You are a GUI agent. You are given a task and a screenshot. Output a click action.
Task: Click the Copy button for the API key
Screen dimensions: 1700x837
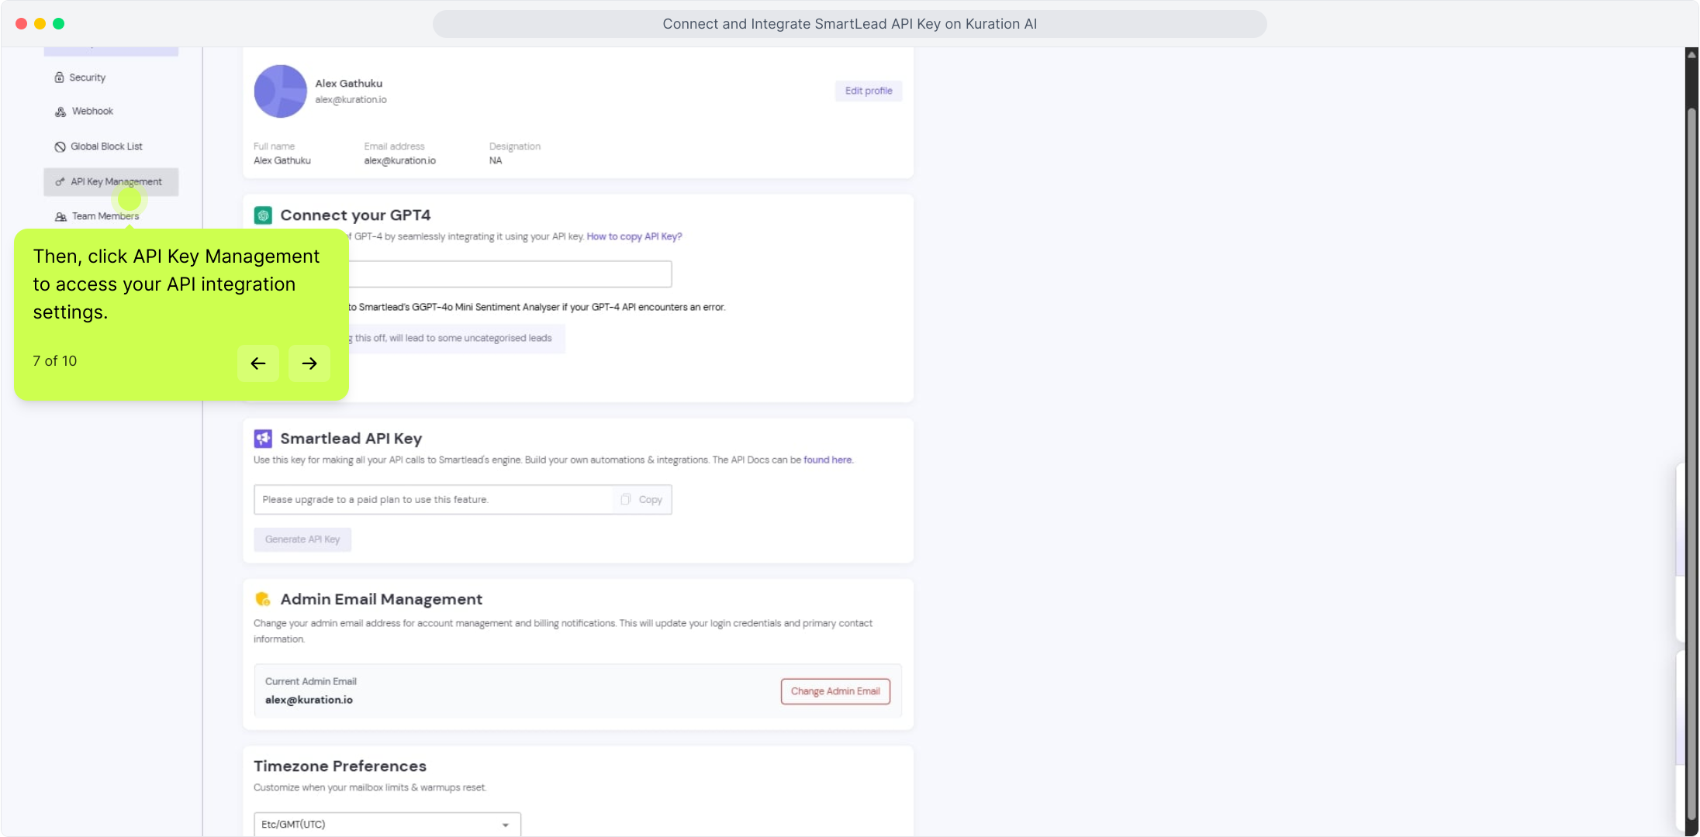(642, 500)
